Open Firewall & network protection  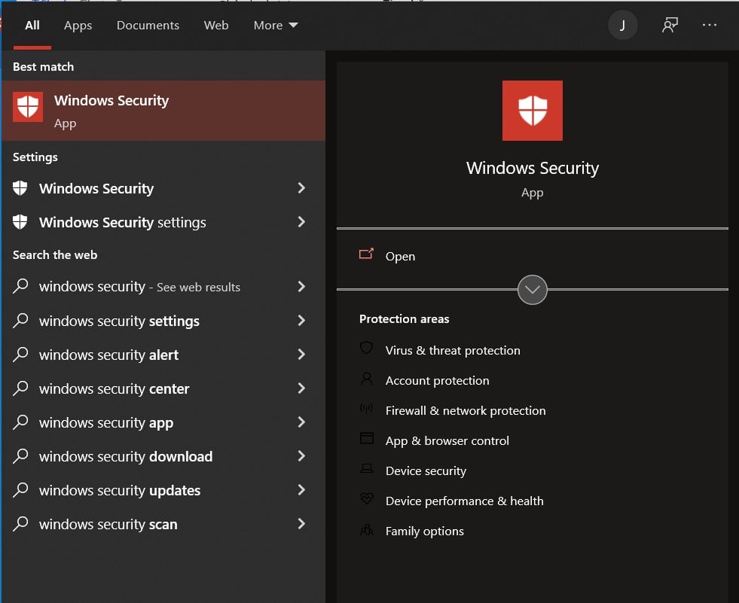(x=466, y=411)
